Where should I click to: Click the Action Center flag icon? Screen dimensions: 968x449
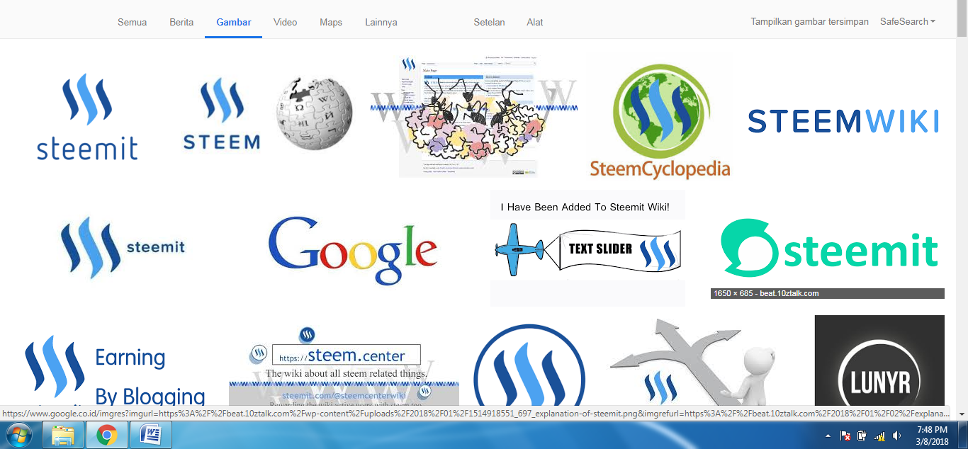[x=845, y=436]
